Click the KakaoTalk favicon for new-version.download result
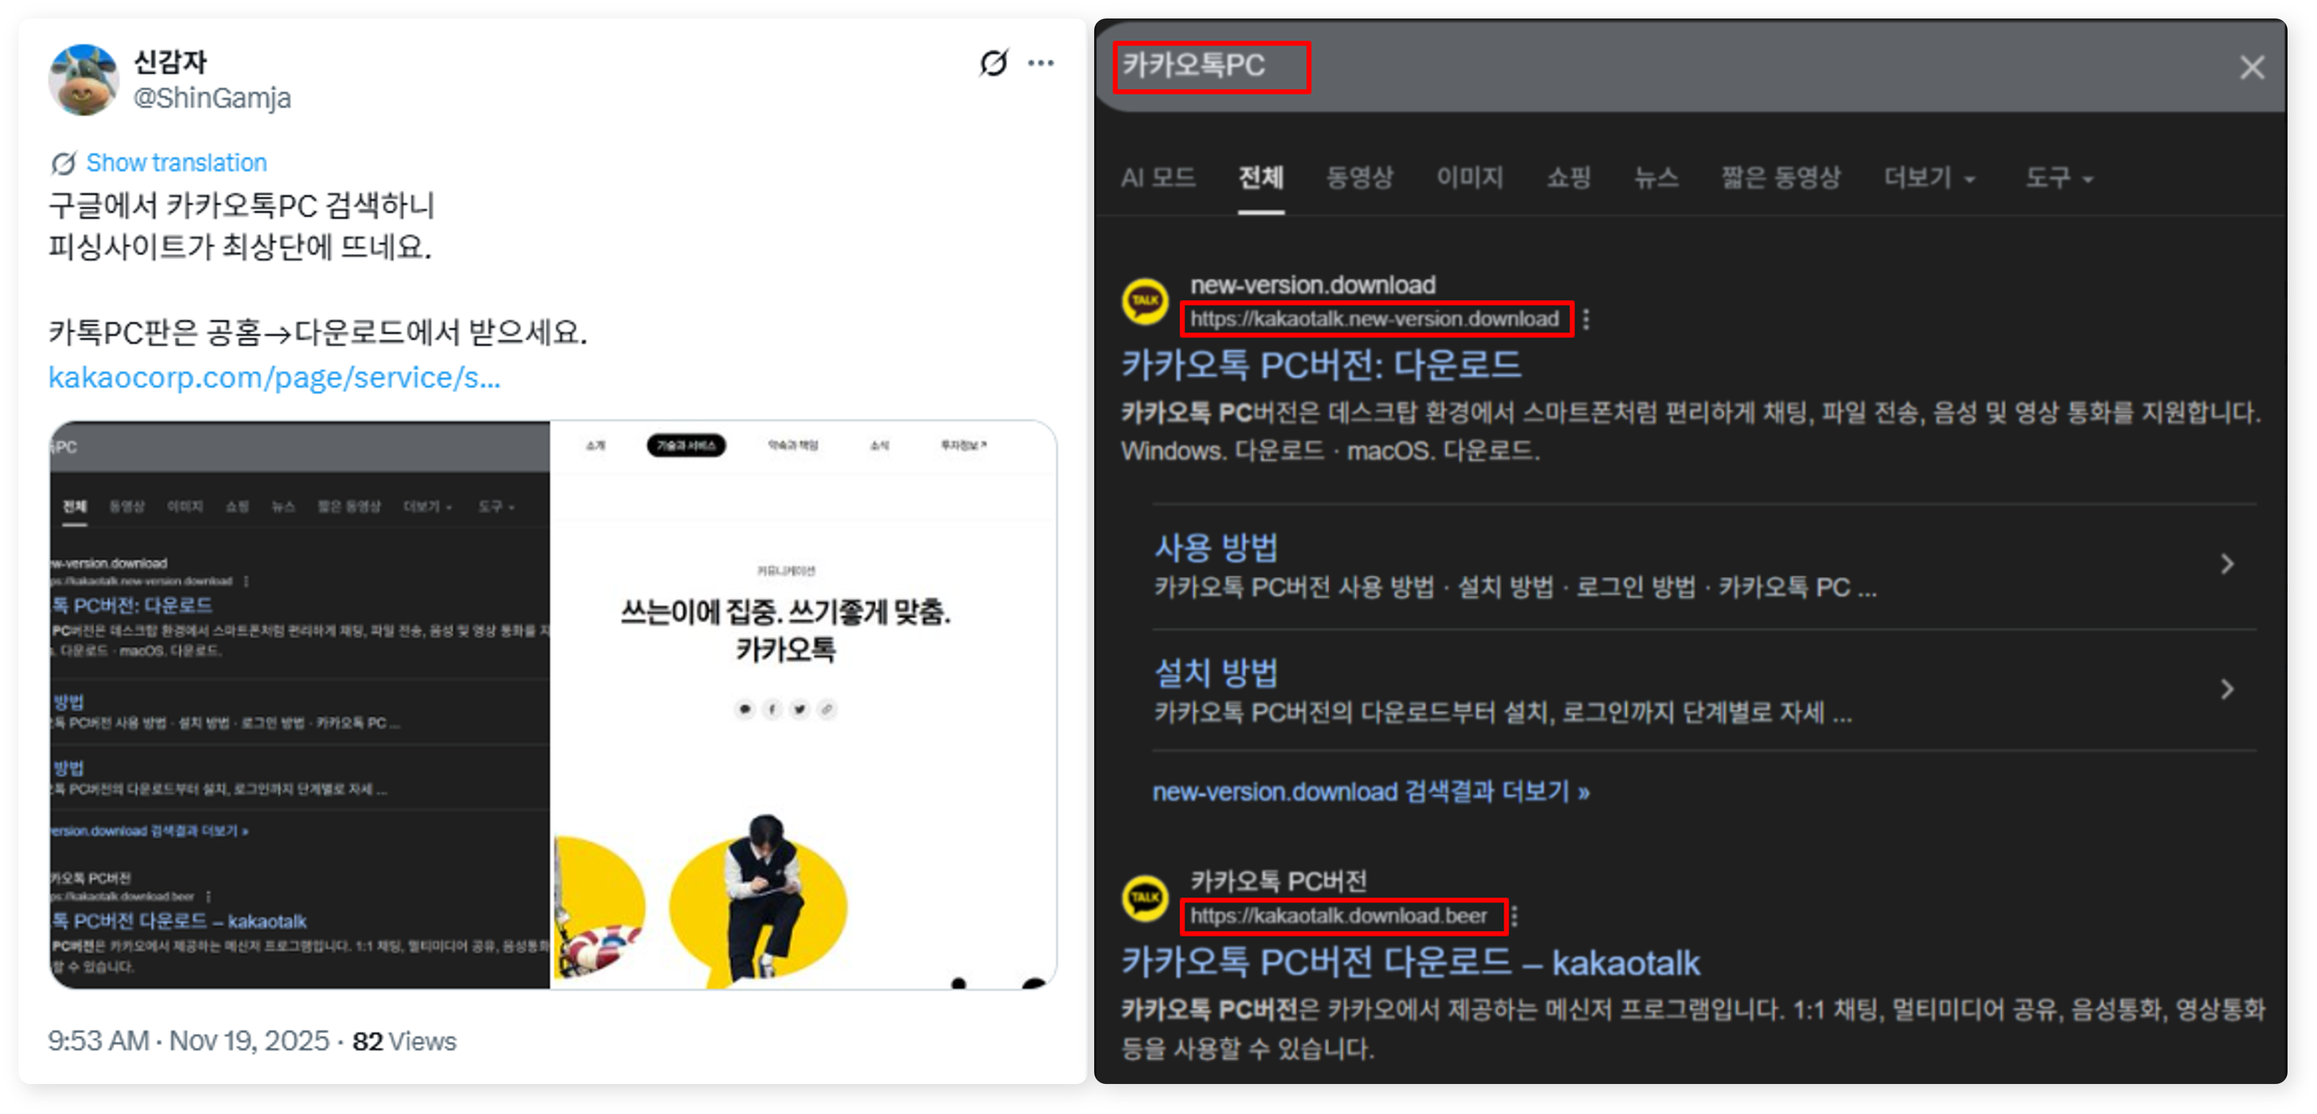 1145,301
